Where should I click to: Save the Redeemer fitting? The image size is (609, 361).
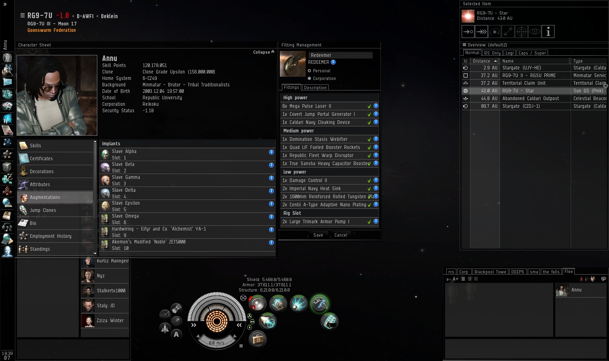[x=318, y=235]
